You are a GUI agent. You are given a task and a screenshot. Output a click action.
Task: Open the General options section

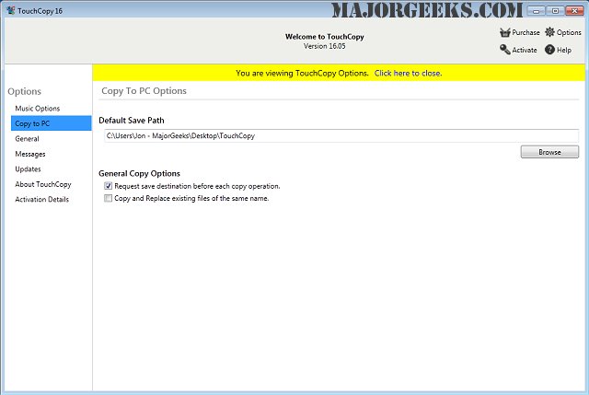pyautogui.click(x=52, y=139)
